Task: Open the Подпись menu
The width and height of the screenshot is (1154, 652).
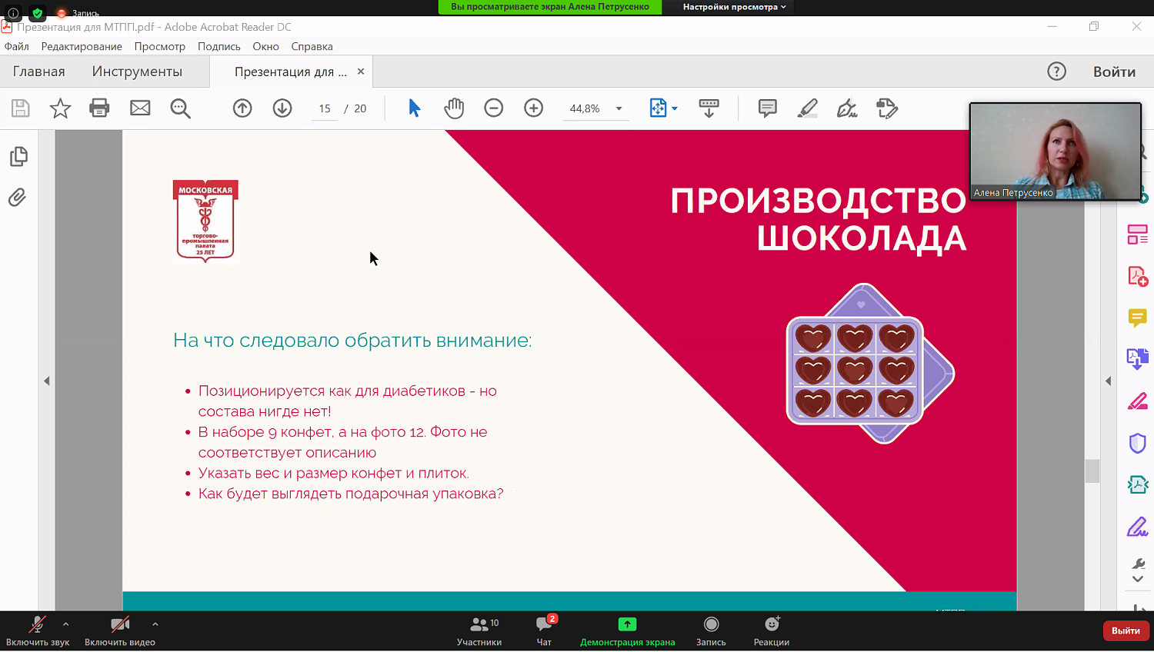Action: point(219,46)
